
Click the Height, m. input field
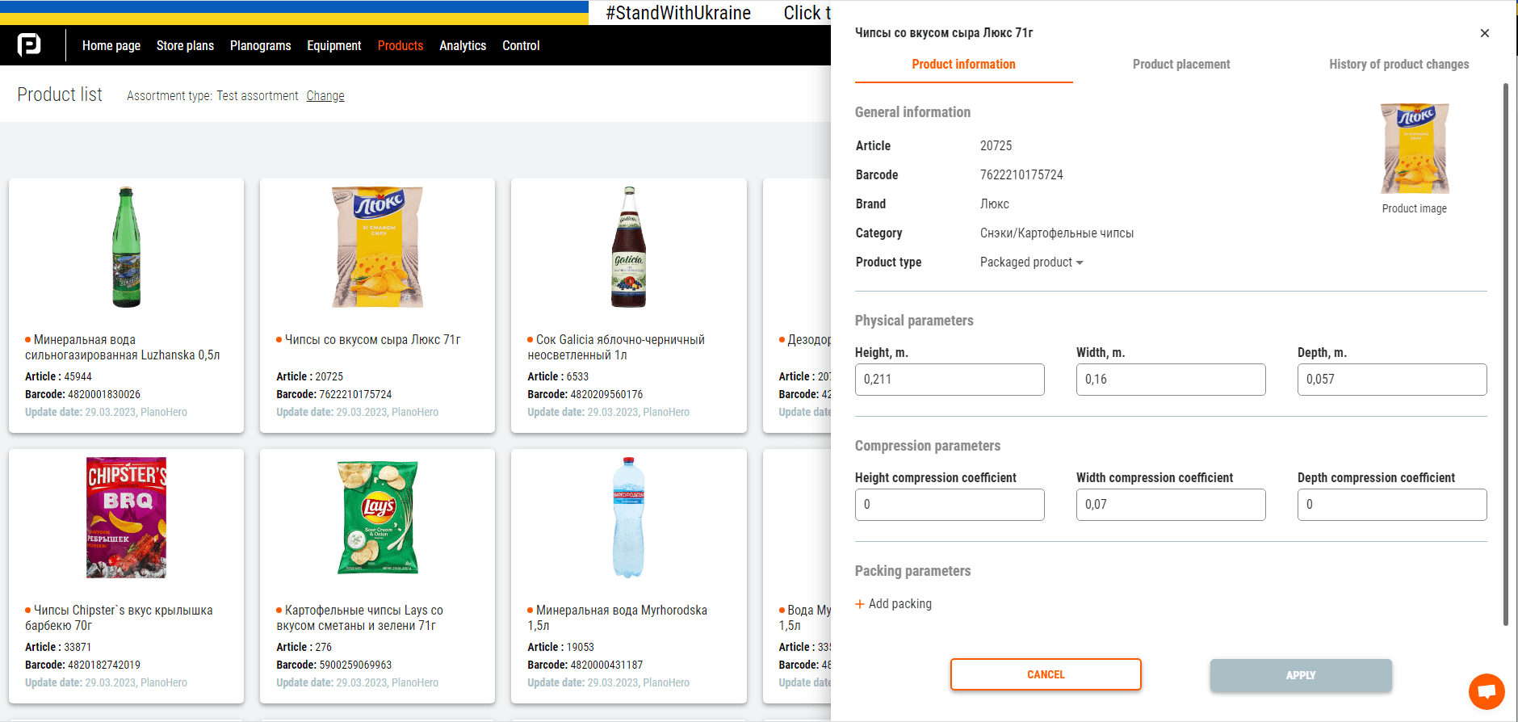(x=950, y=380)
